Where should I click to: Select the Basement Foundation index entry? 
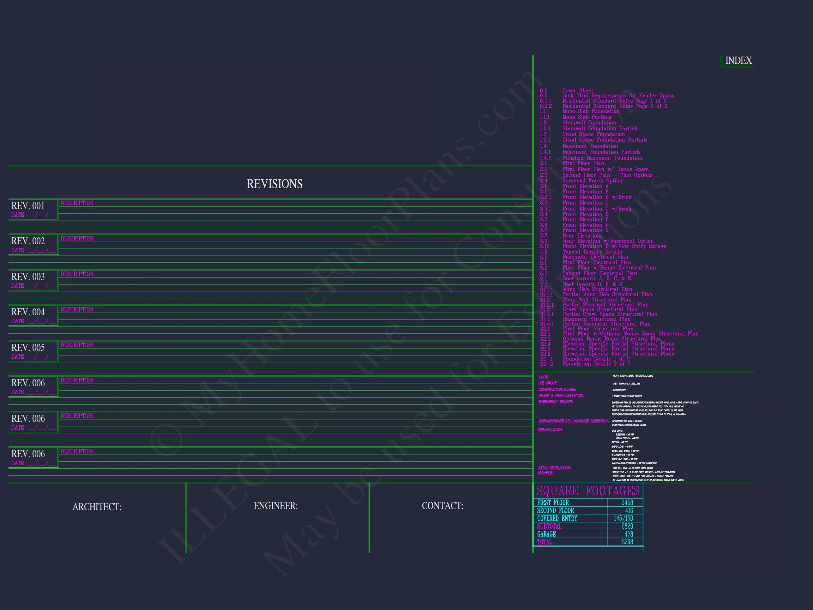(x=590, y=146)
